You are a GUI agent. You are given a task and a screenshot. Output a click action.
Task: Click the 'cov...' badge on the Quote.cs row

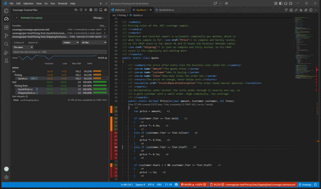[34, 78]
